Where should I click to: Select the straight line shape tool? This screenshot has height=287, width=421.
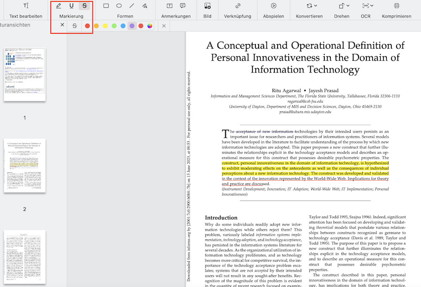tap(132, 6)
